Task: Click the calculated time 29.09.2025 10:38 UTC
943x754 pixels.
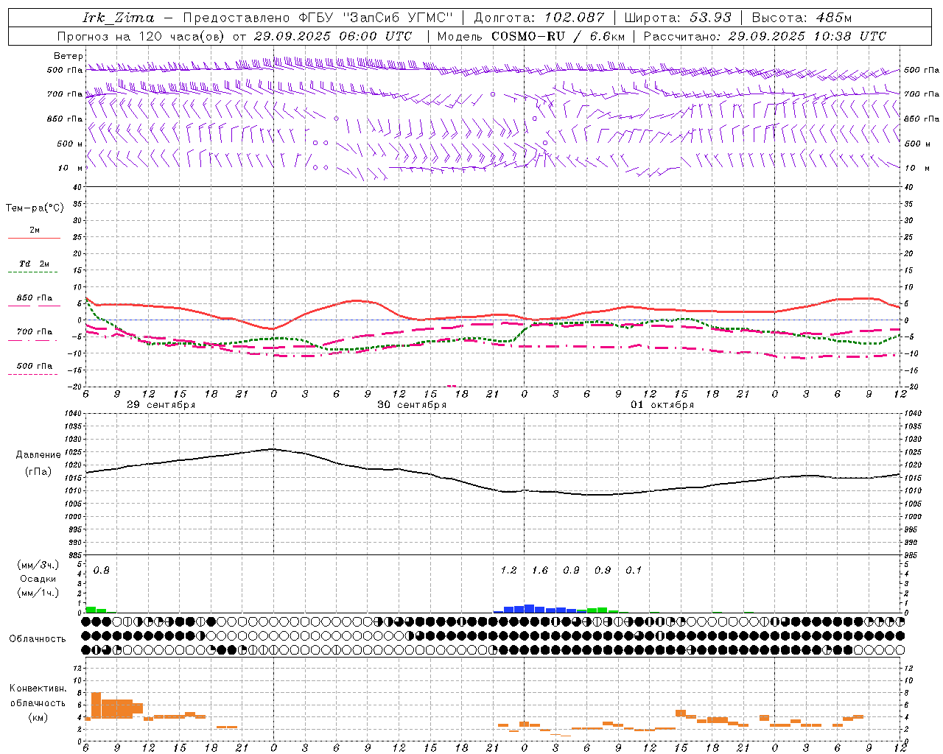Action: click(x=807, y=36)
